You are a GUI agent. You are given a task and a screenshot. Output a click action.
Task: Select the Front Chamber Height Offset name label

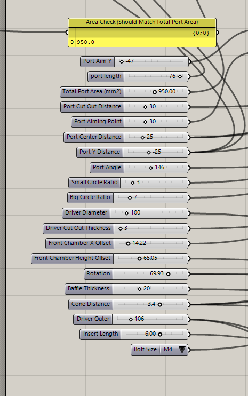pos(72,258)
